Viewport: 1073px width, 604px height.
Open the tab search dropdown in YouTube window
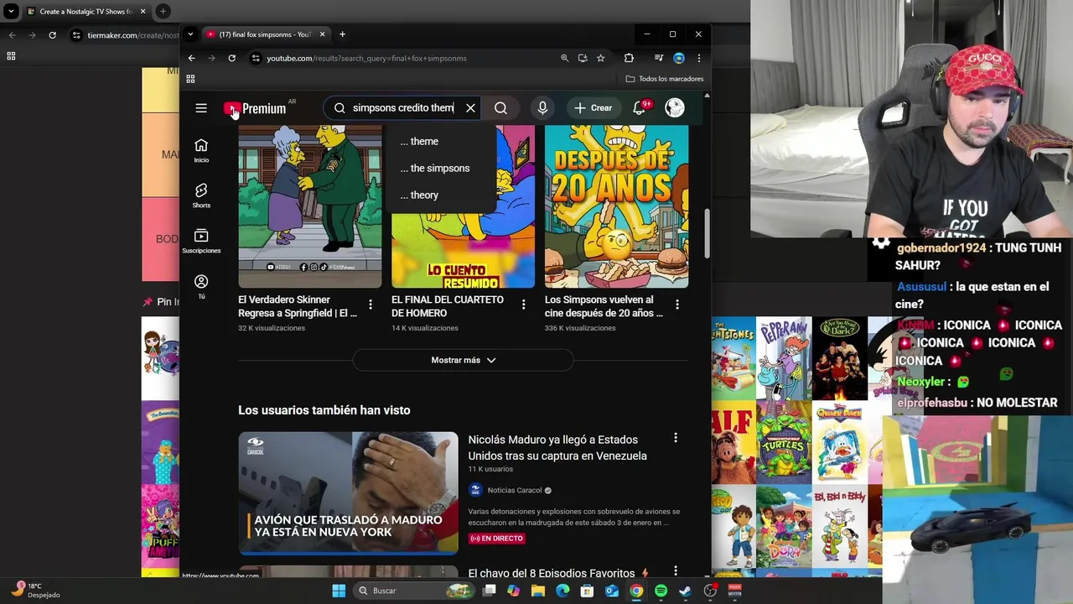(190, 34)
